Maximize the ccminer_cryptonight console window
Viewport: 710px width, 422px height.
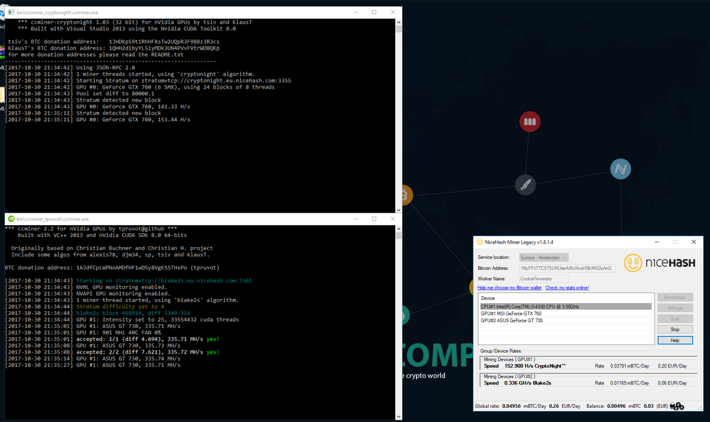[x=374, y=12]
